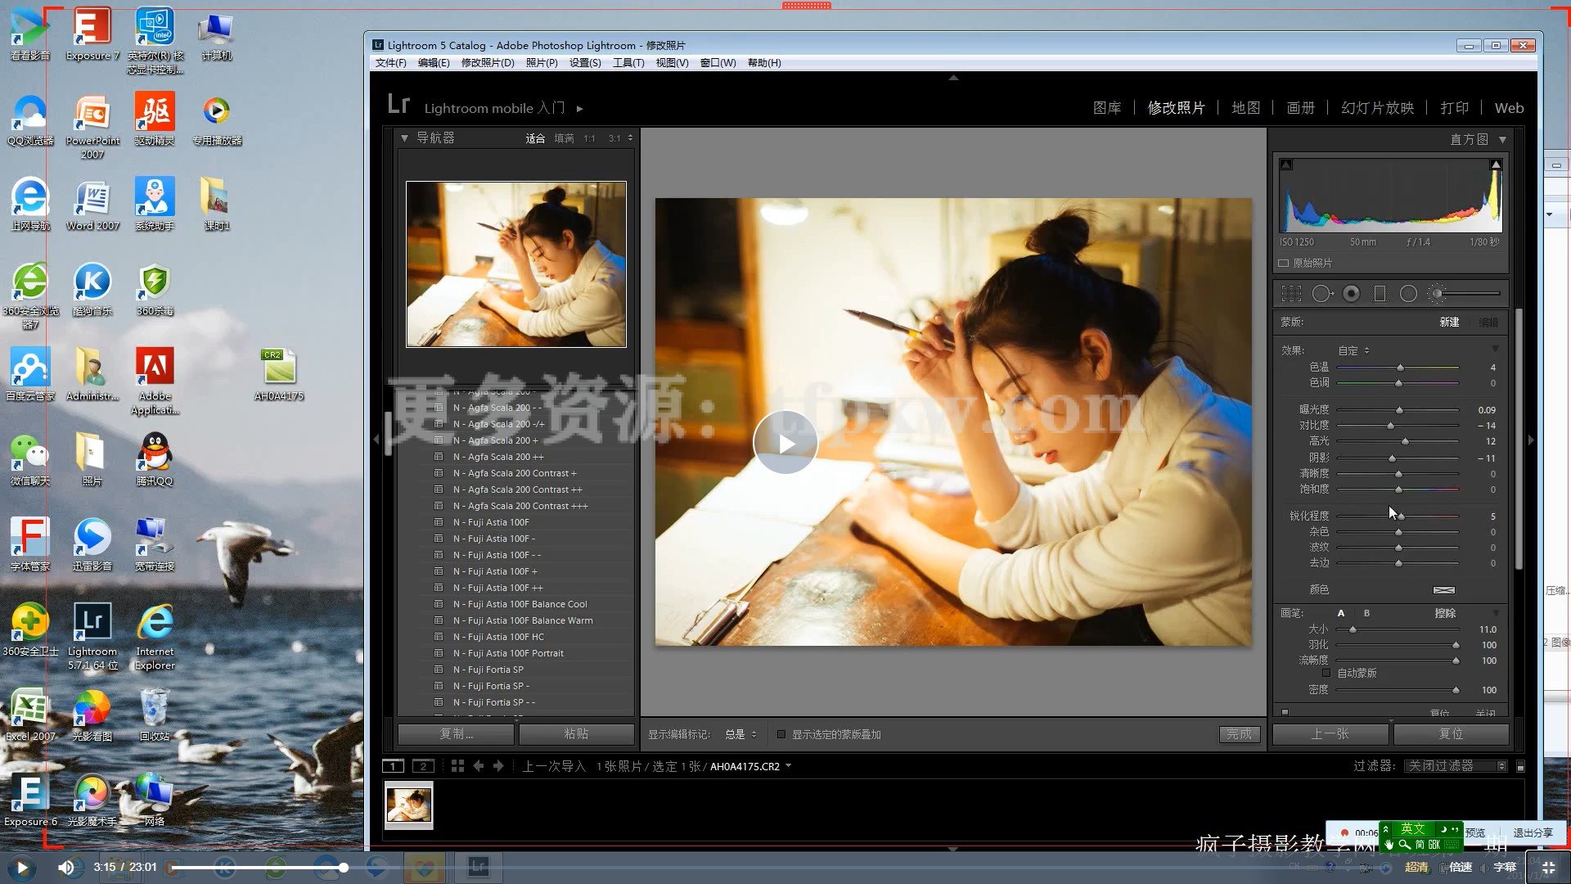
Task: Click photo thumbnail in filmstrip
Action: [407, 803]
